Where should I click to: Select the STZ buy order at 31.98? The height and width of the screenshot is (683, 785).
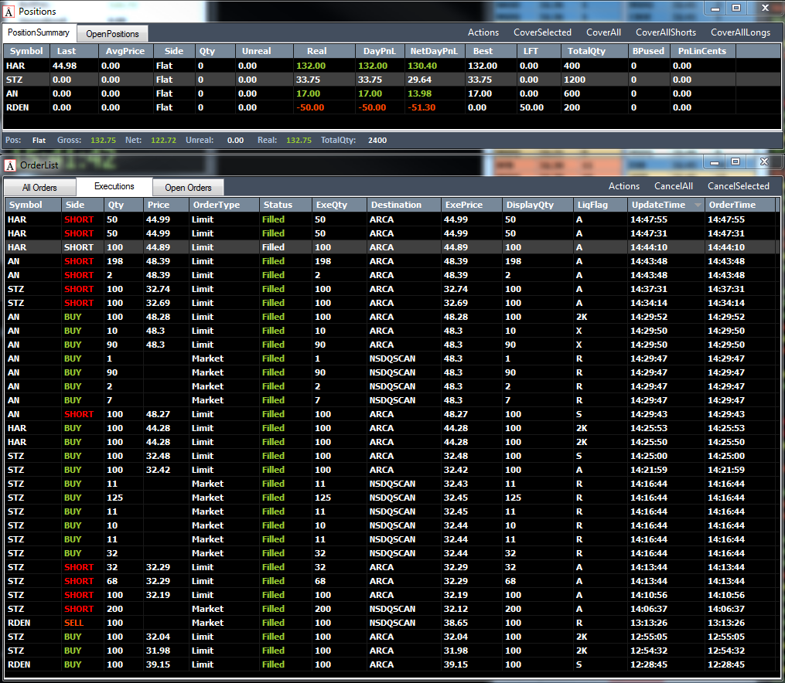[392, 651]
